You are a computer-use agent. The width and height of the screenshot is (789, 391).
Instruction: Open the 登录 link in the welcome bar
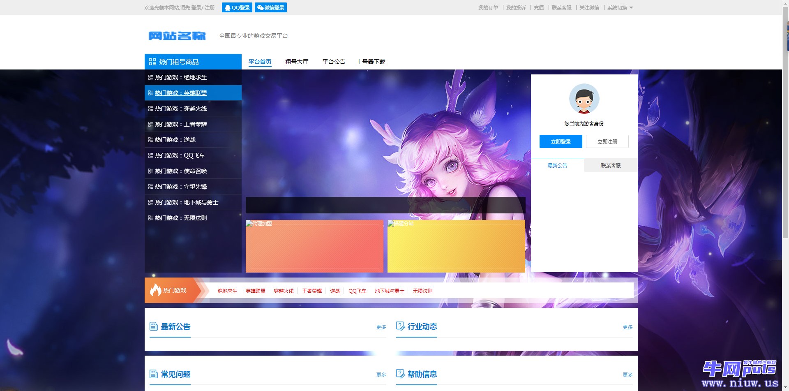196,7
